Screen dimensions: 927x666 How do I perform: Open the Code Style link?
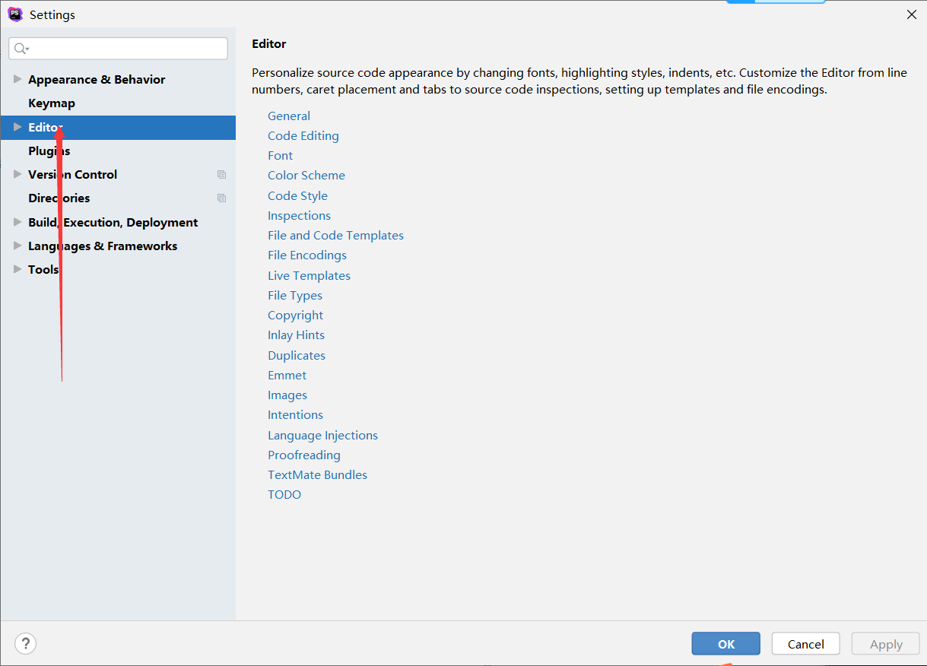(x=297, y=195)
